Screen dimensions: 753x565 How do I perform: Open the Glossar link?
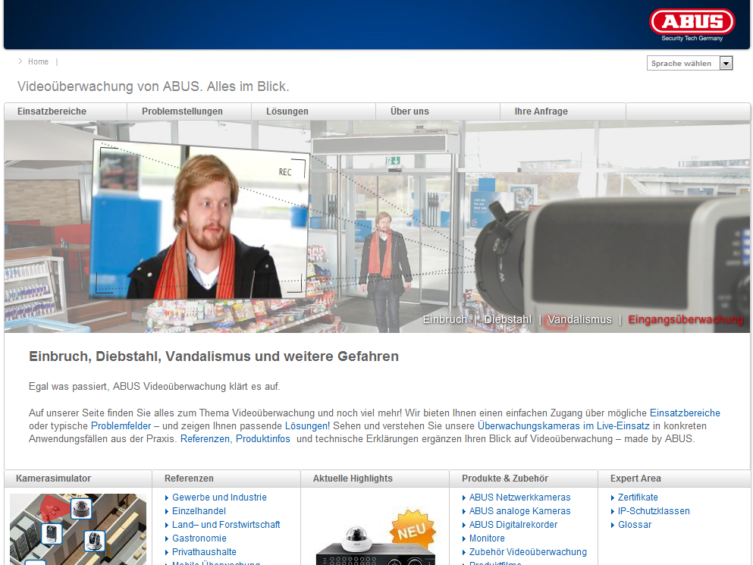click(x=635, y=525)
